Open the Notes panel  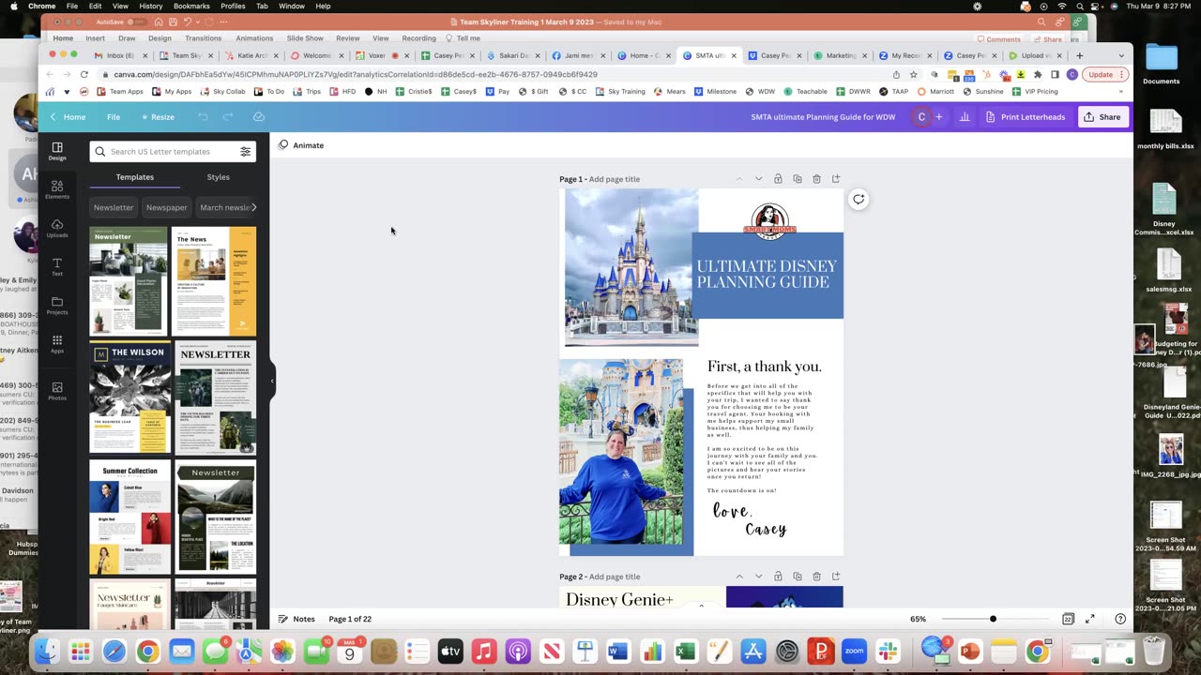click(x=296, y=619)
